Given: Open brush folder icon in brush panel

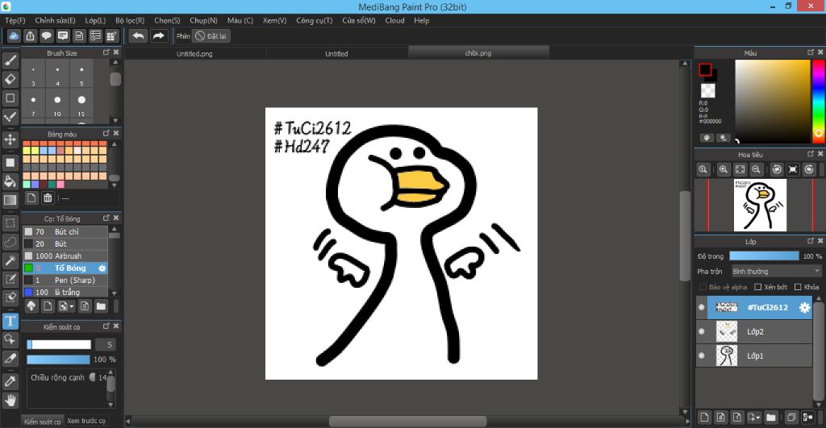Looking at the screenshot, I should (101, 305).
